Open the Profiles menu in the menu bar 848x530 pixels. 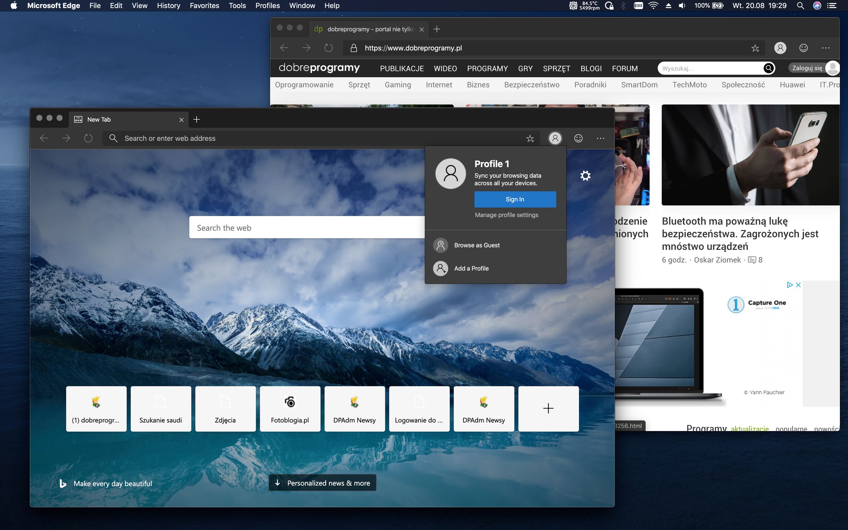pos(267,6)
